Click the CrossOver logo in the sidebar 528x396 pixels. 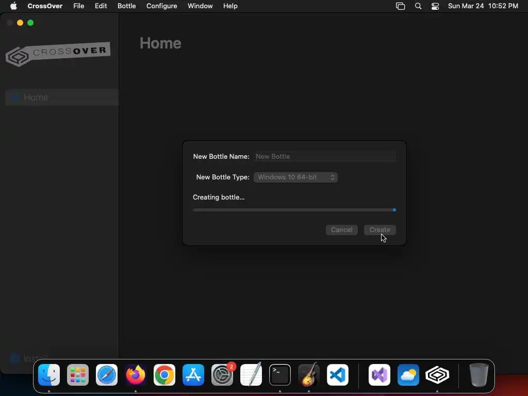(x=58, y=54)
